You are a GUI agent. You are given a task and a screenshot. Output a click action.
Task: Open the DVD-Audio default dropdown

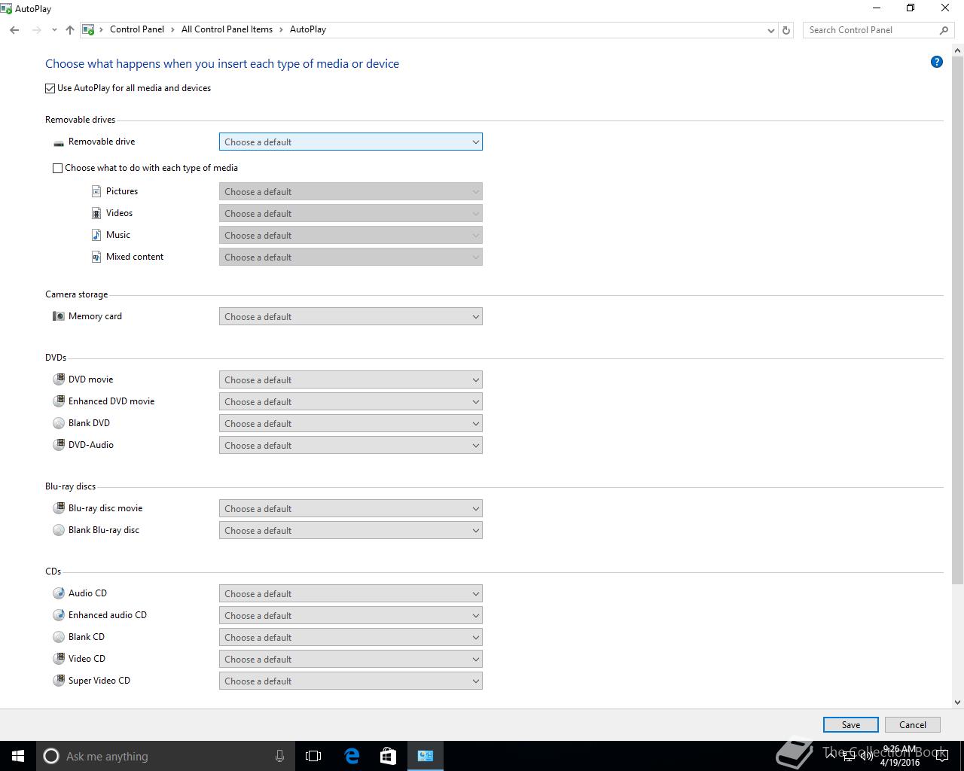tap(351, 445)
